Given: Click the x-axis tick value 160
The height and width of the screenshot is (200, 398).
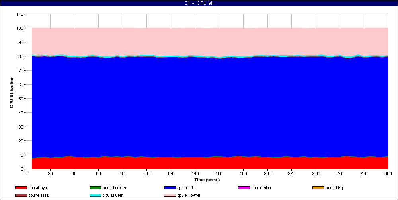Looking at the screenshot, I should point(219,173).
